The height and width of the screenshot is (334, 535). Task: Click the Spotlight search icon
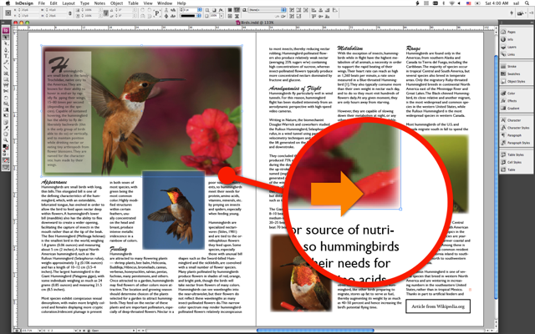526,3
